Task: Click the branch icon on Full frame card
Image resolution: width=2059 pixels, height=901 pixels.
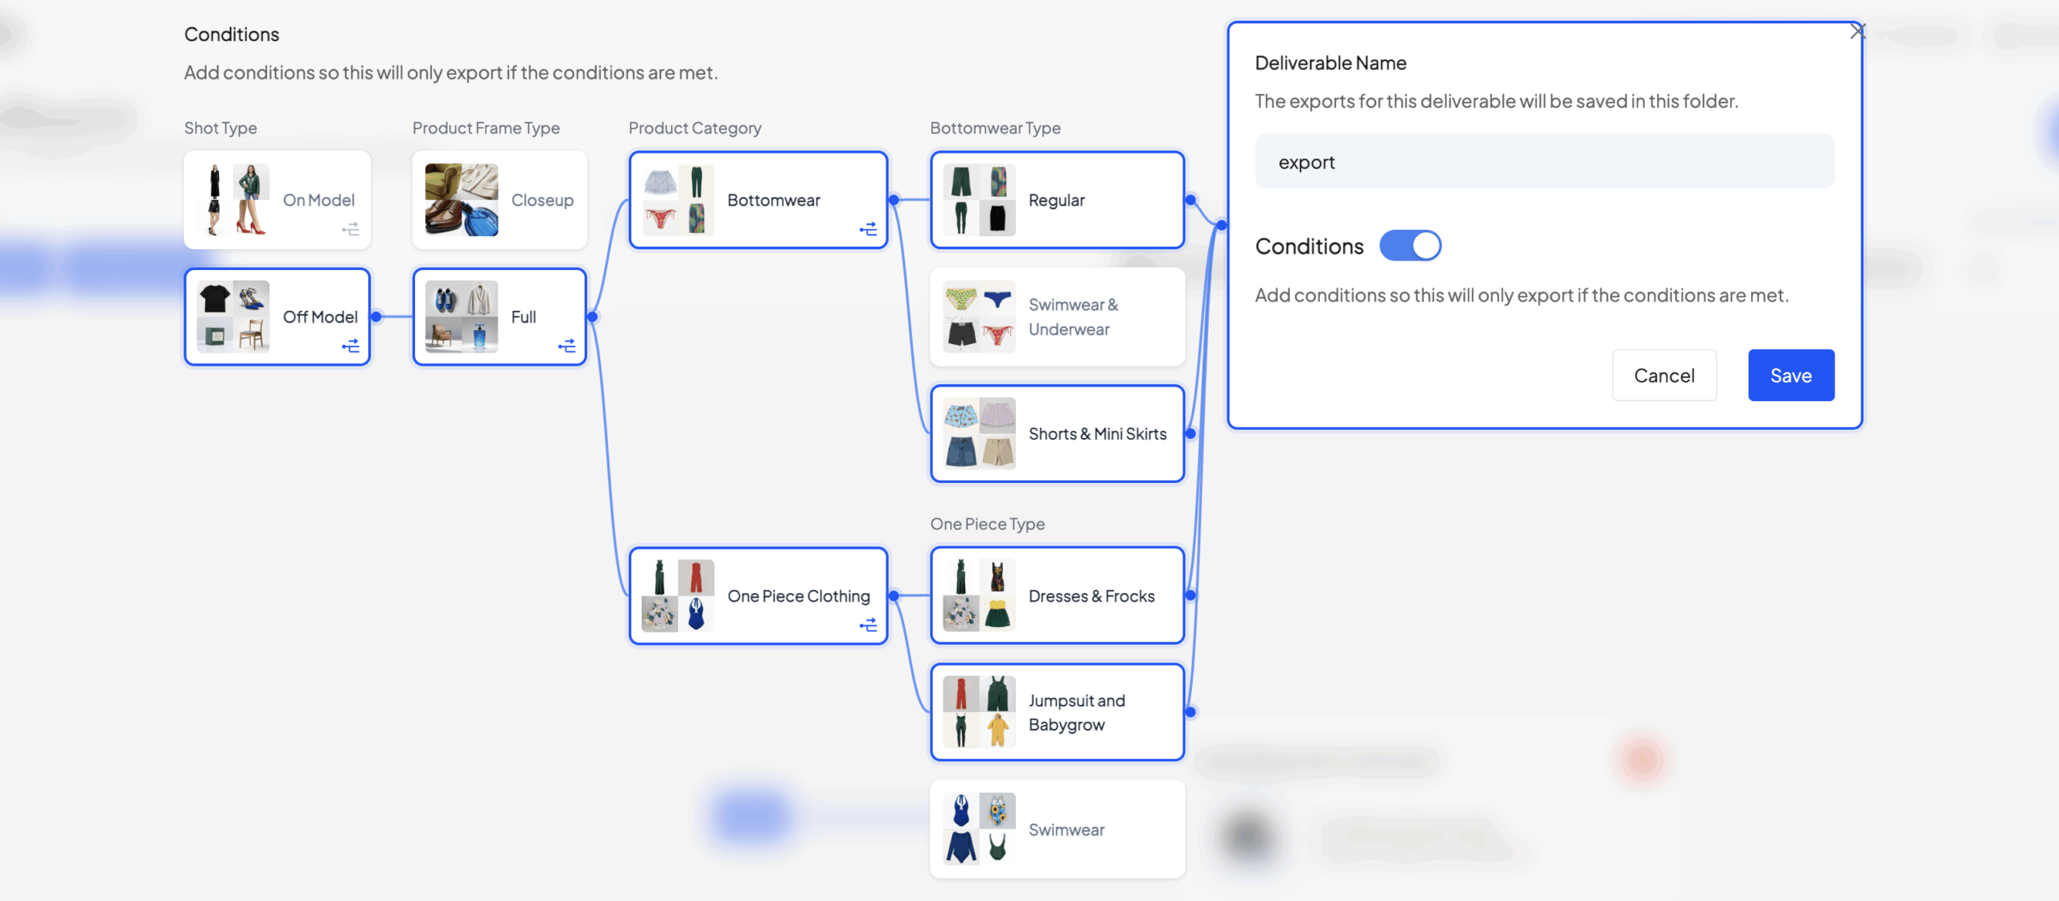Action: click(x=567, y=346)
